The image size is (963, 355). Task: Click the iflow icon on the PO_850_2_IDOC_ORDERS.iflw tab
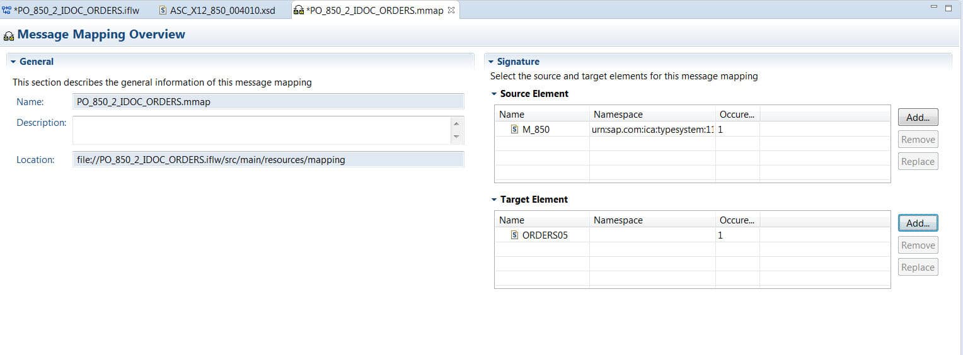click(7, 10)
